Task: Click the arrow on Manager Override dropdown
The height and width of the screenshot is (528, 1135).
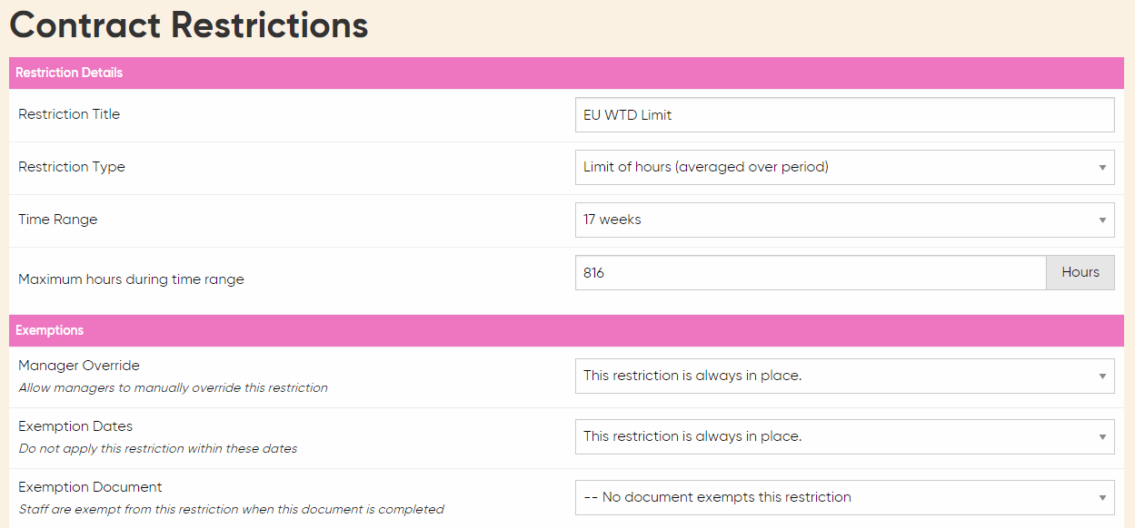Action: tap(1102, 376)
